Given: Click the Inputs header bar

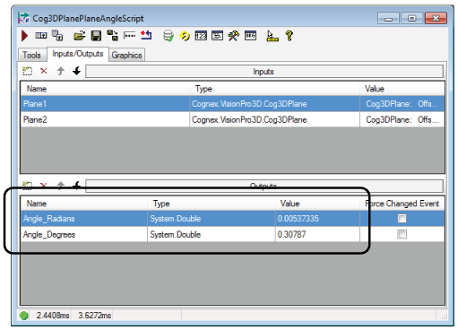Looking at the screenshot, I should [264, 72].
